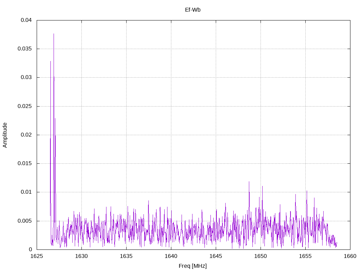Click the 'Freq [MHz]' x-axis label
The image size is (361, 271).
tap(193, 266)
